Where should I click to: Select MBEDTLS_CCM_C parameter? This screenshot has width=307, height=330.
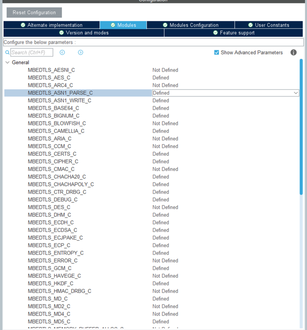click(50, 146)
